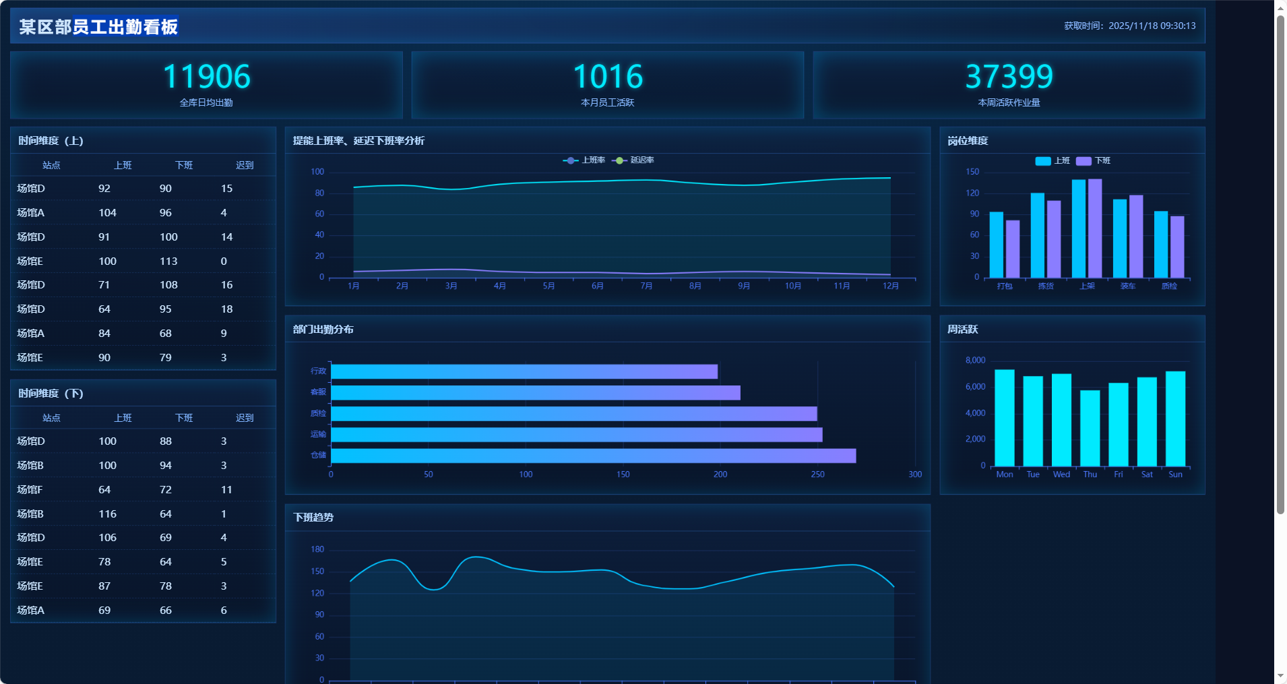Viewport: 1287px width, 684px height.
Task: Open the 本周活跃作业量 stat card
Action: click(1009, 85)
